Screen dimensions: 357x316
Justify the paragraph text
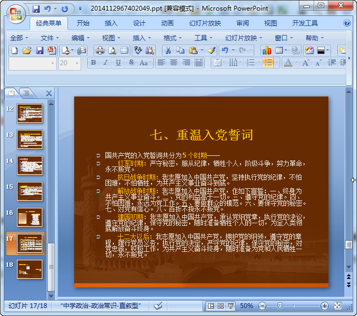tap(199, 63)
